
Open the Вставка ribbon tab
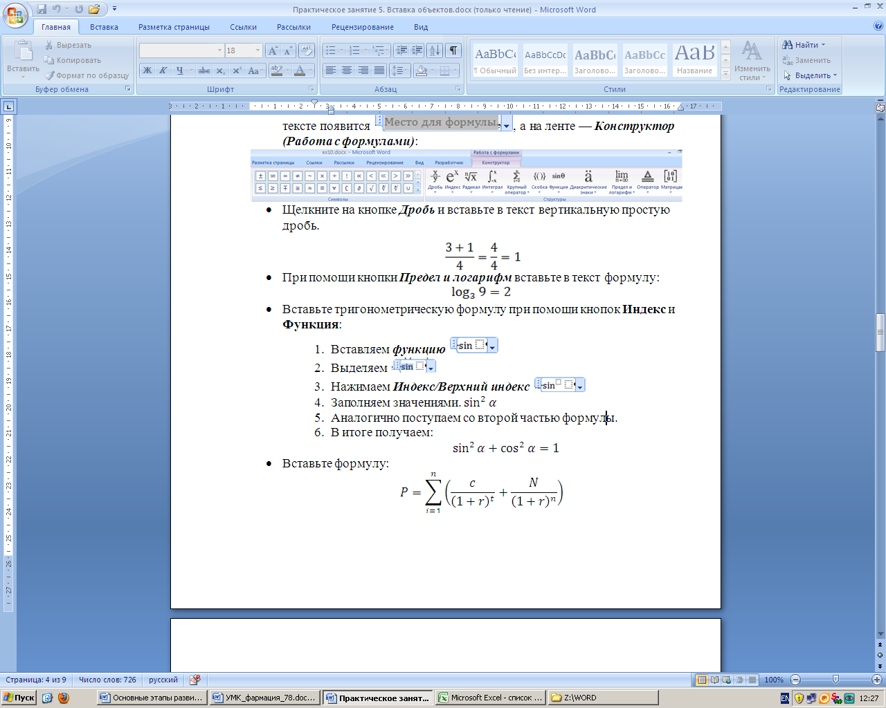[x=104, y=27]
